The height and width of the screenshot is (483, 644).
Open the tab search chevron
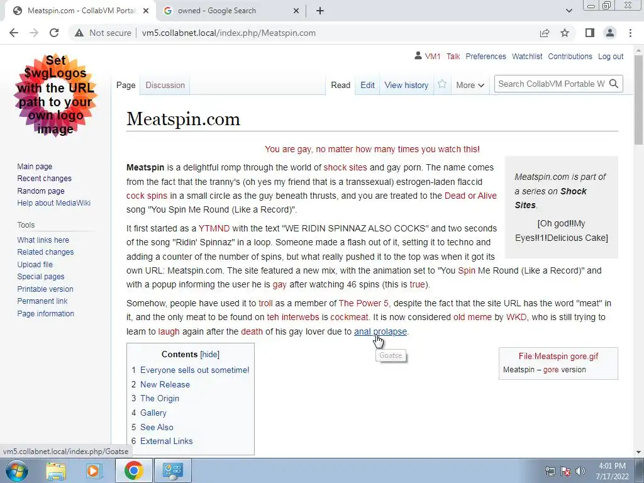569,11
